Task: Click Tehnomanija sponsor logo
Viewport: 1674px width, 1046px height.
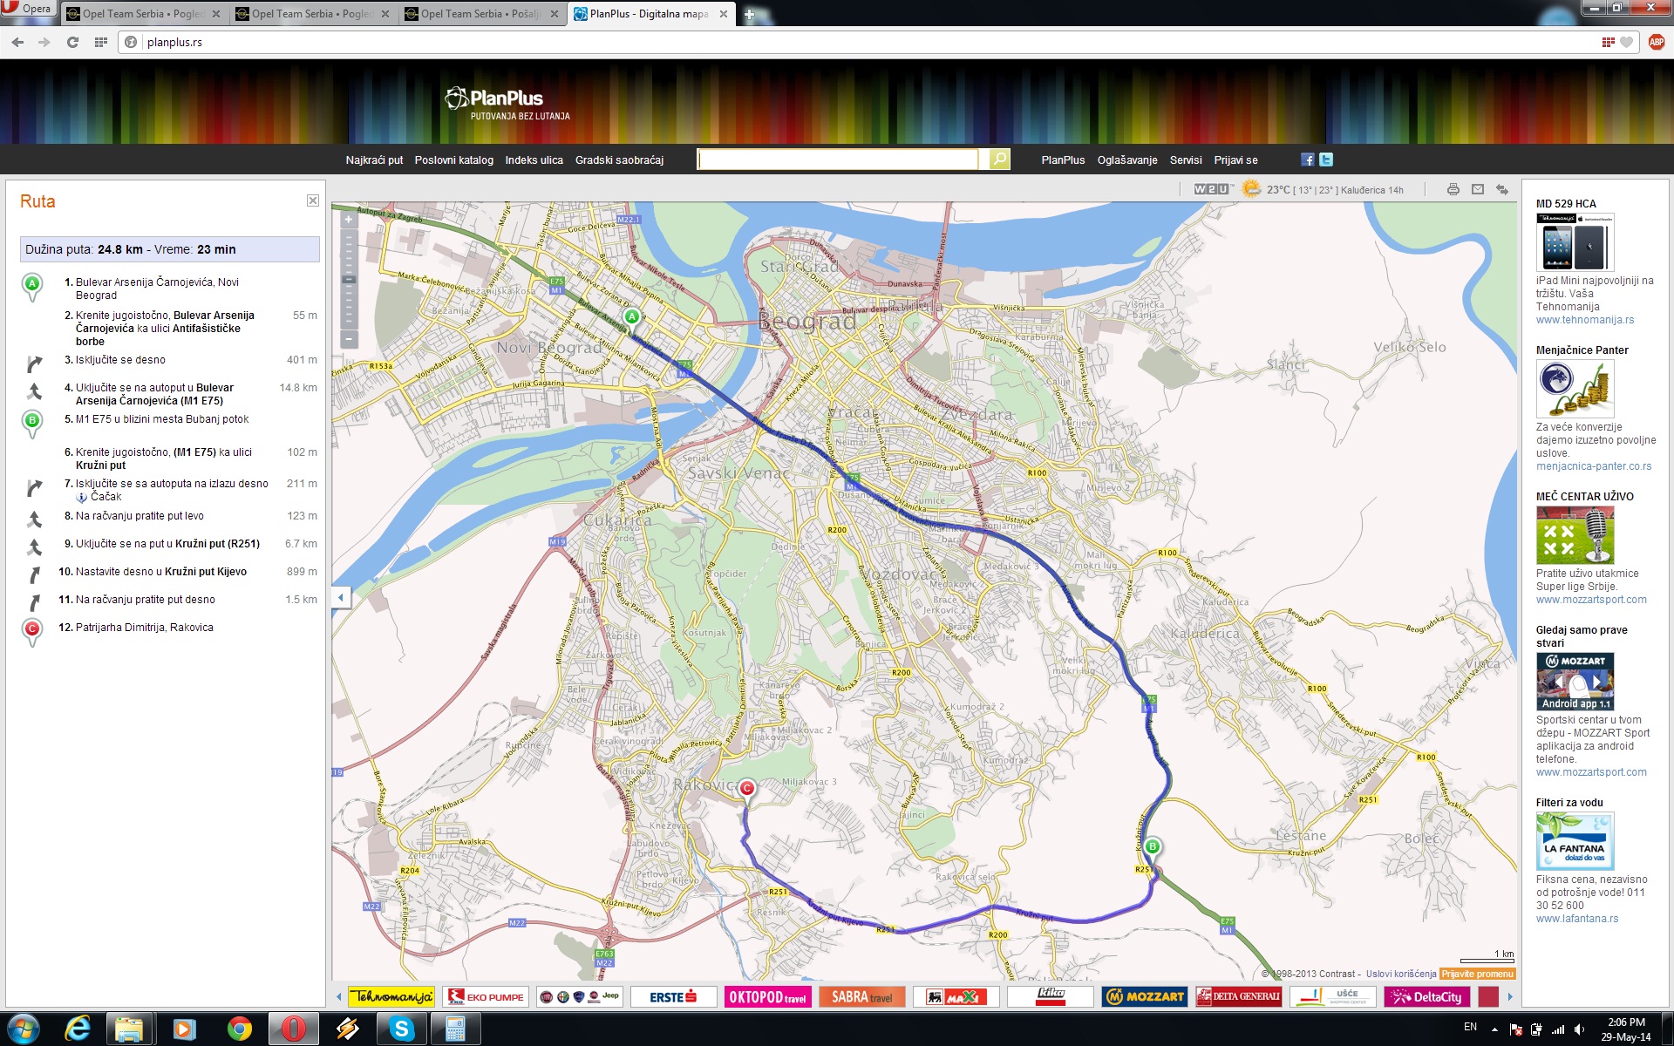Action: pos(391,996)
